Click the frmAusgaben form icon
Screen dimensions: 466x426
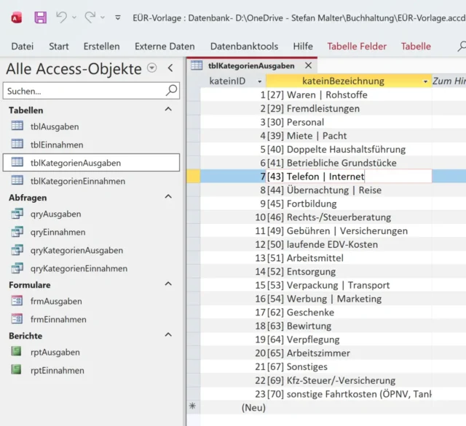[x=17, y=301]
